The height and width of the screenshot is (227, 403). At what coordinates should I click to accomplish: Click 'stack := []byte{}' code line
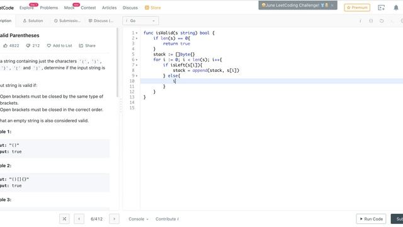[174, 54]
